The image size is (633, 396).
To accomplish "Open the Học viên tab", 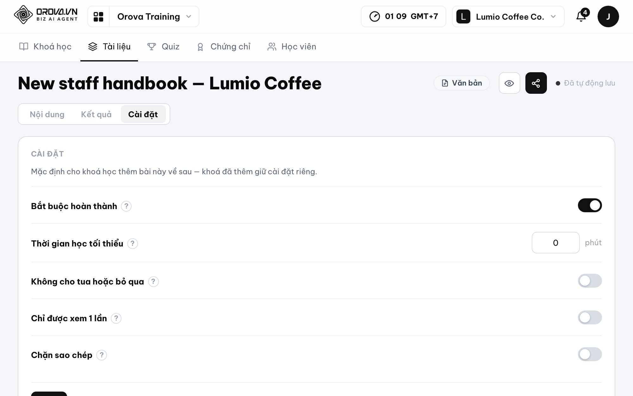I will click(292, 47).
